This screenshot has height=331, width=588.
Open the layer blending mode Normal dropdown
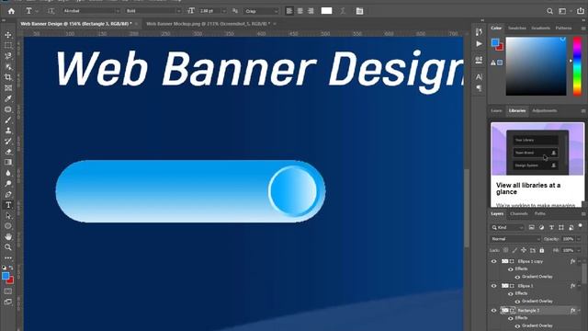click(x=515, y=239)
